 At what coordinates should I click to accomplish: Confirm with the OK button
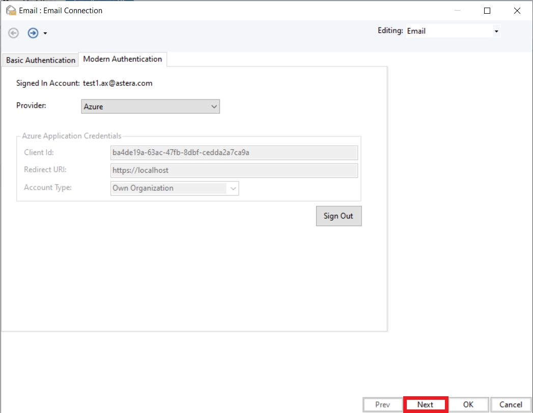468,404
